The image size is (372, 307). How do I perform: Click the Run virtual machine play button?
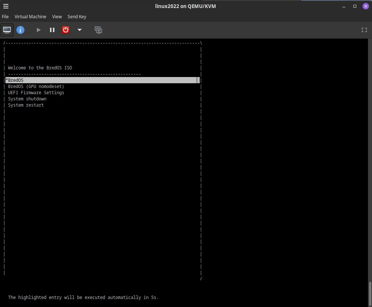pos(38,30)
